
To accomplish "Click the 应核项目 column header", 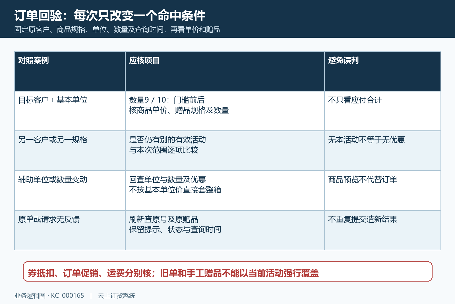I will [x=225, y=71].
